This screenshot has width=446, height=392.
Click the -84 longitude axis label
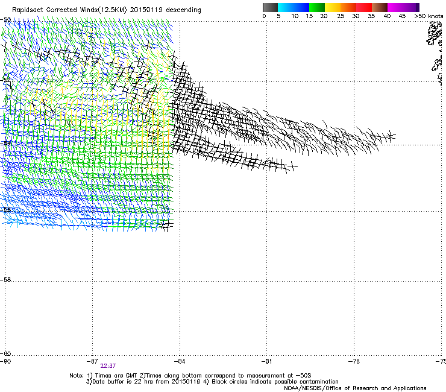click(x=180, y=361)
